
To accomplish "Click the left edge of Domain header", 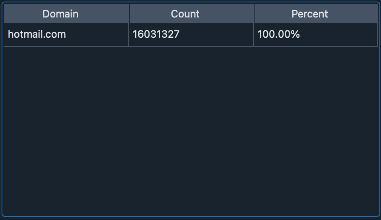I will 4,14.
